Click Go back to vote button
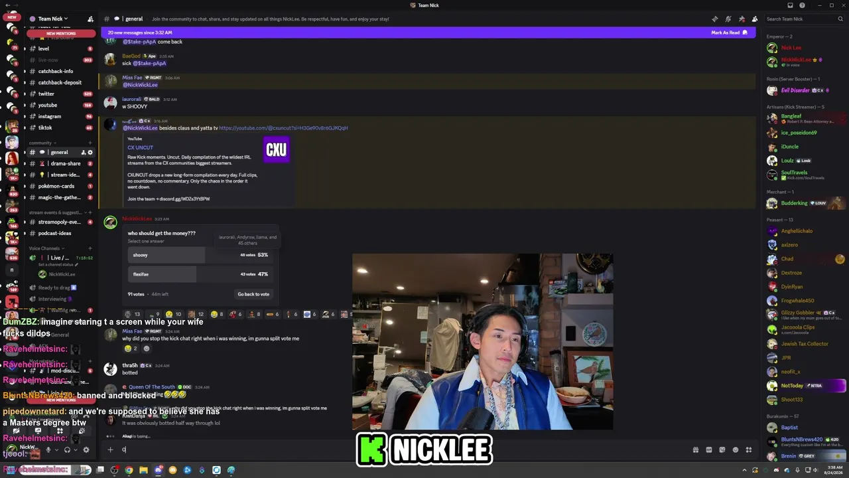Viewport: 849px width, 478px height. coord(253,294)
